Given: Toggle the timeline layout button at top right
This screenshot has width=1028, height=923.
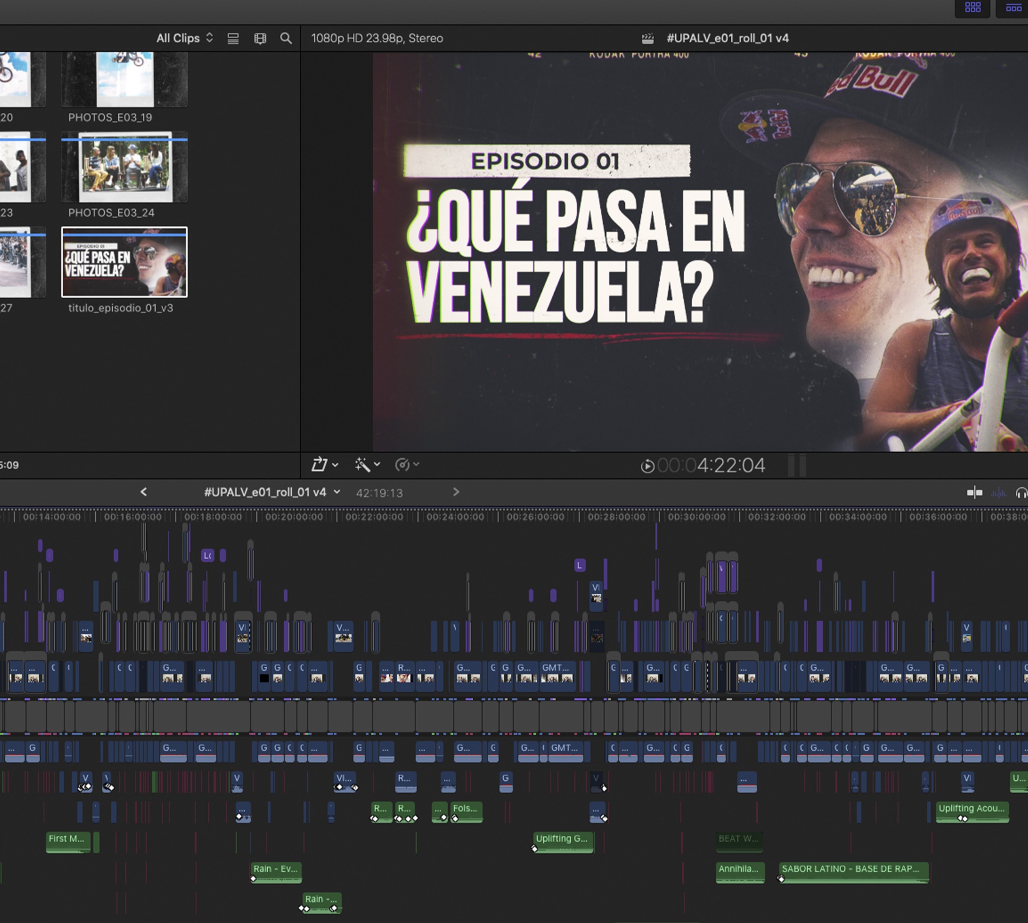Looking at the screenshot, I should click(1013, 7).
